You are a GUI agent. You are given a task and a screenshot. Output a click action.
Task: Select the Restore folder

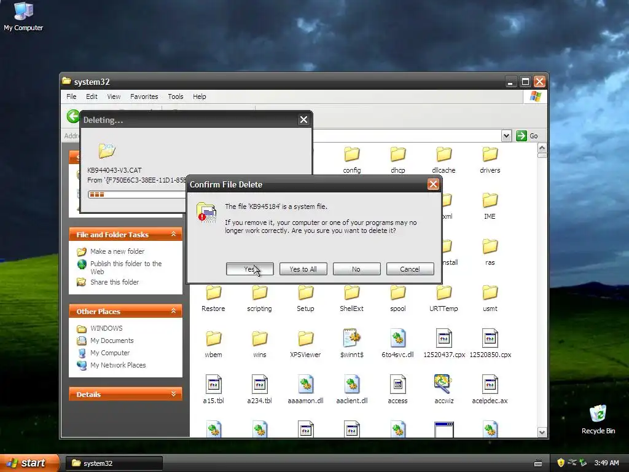point(213,298)
